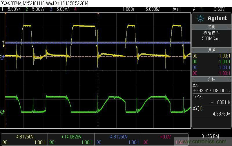This screenshot has height=146, width=232.
Task: Select channel 1 5.00V/ scale indicator
Action: click(x=11, y=9)
